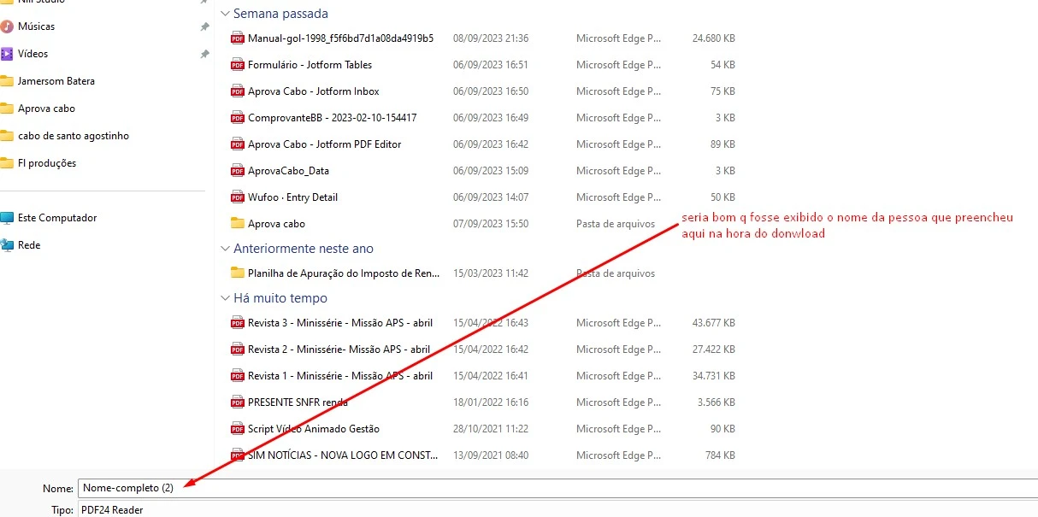Open the cabo de santo agostinho folder
Viewport: 1038px width, 517px height.
click(x=73, y=135)
